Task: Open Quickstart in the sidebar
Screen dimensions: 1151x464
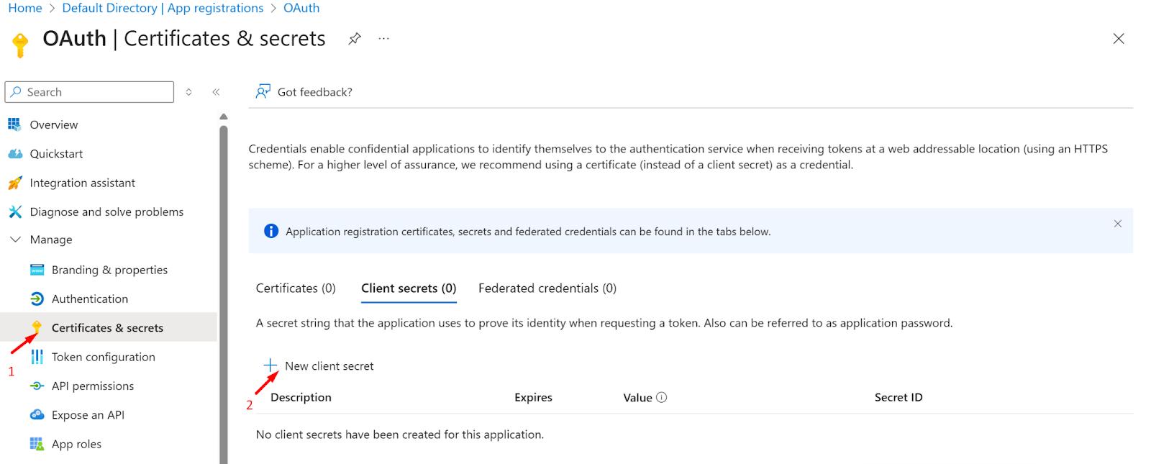Action: click(x=56, y=154)
